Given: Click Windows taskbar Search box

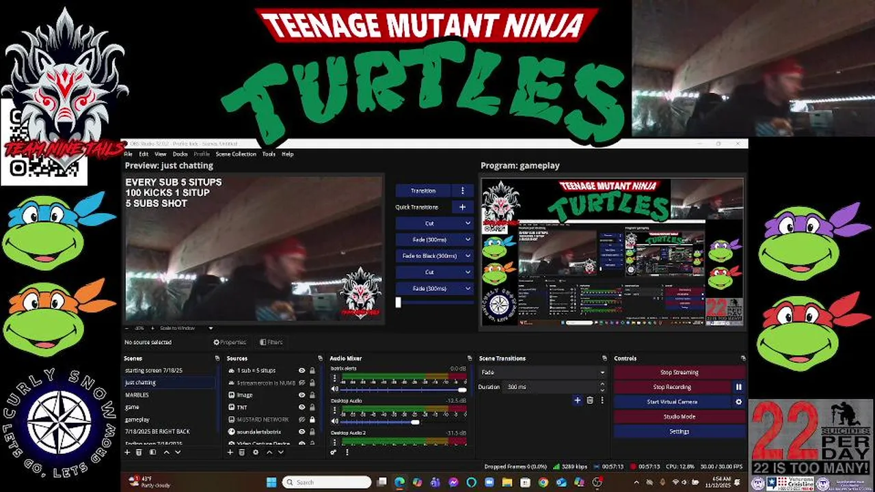Looking at the screenshot, I should [327, 482].
